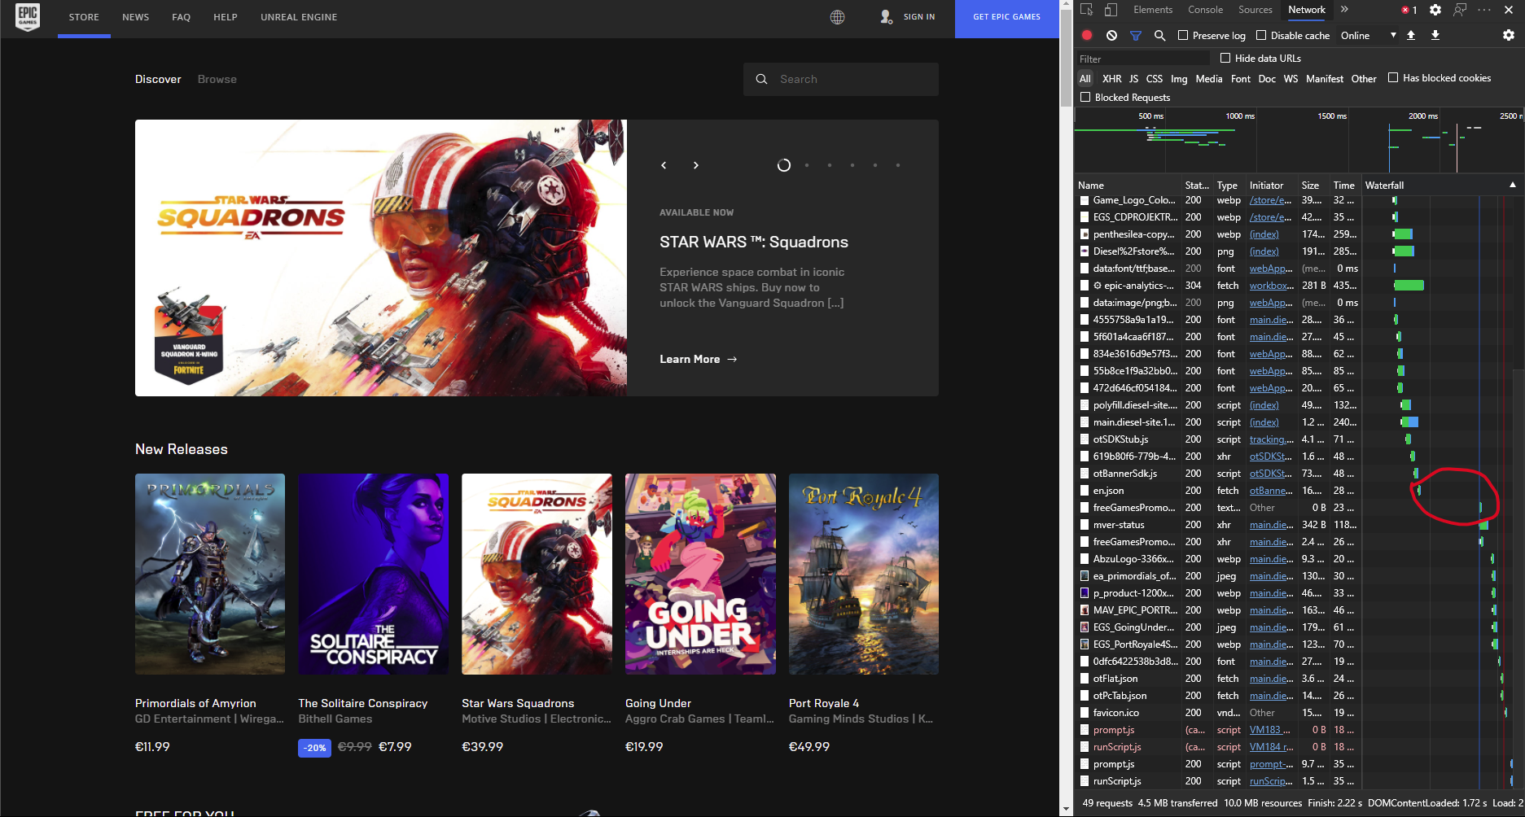Open Going Under game thumbnail
Image resolution: width=1525 pixels, height=817 pixels.
pyautogui.click(x=700, y=574)
